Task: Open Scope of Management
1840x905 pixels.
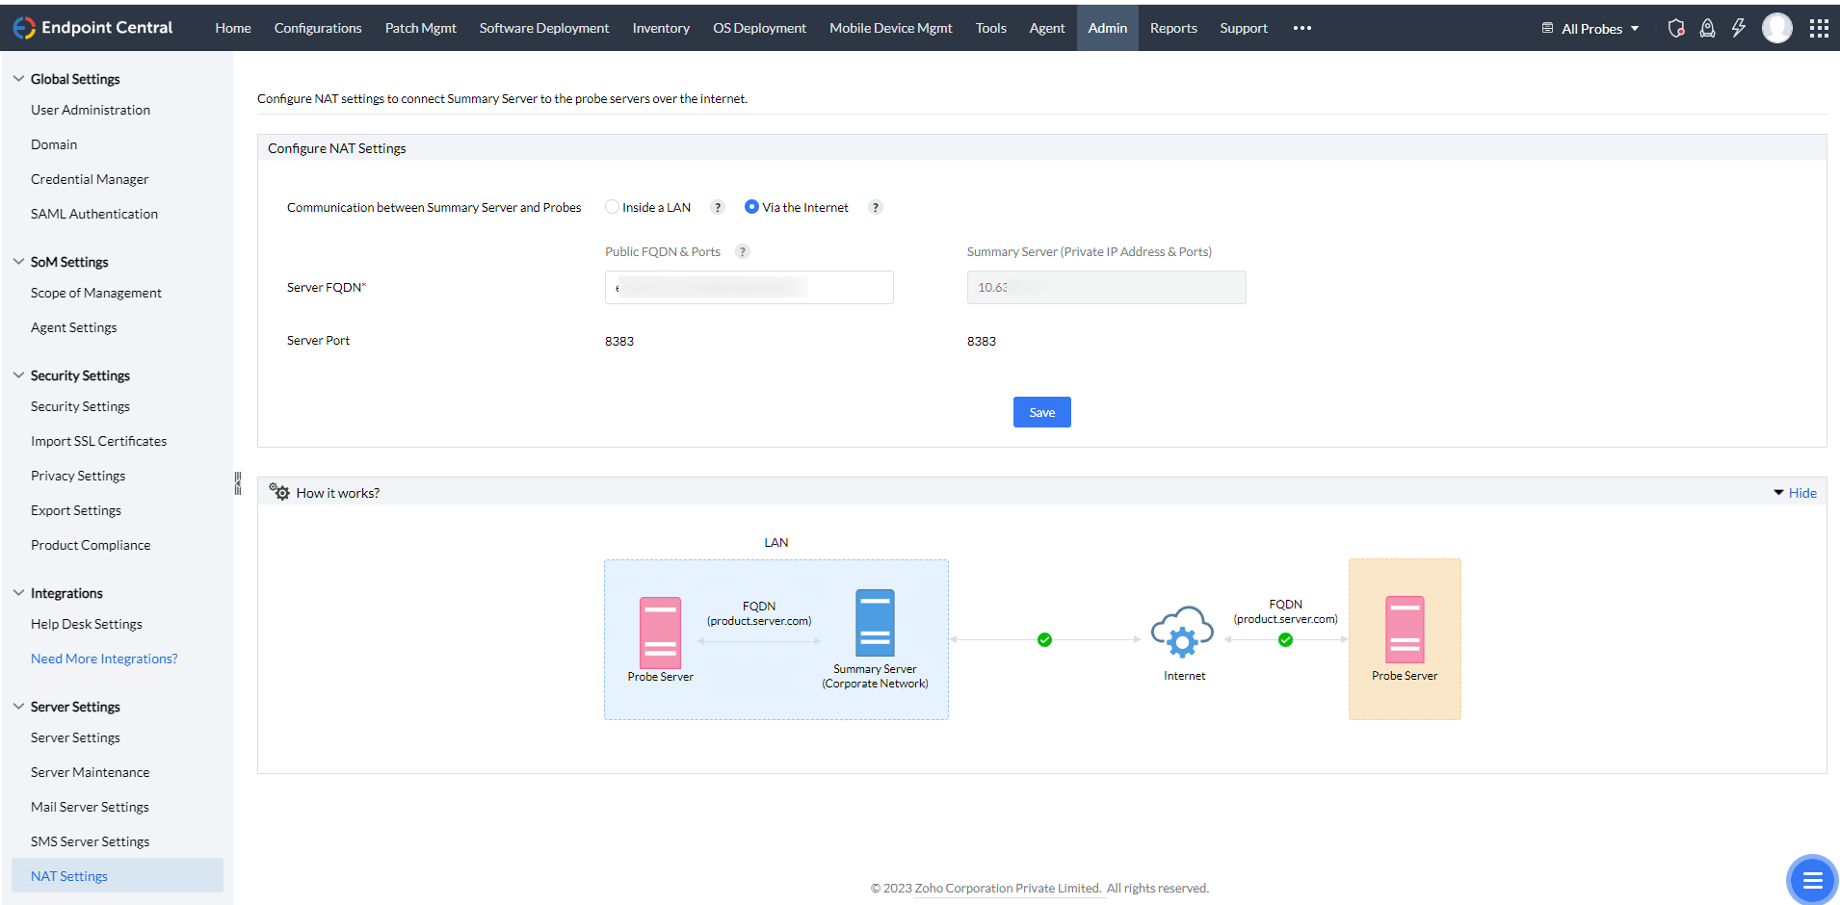Action: 96,293
